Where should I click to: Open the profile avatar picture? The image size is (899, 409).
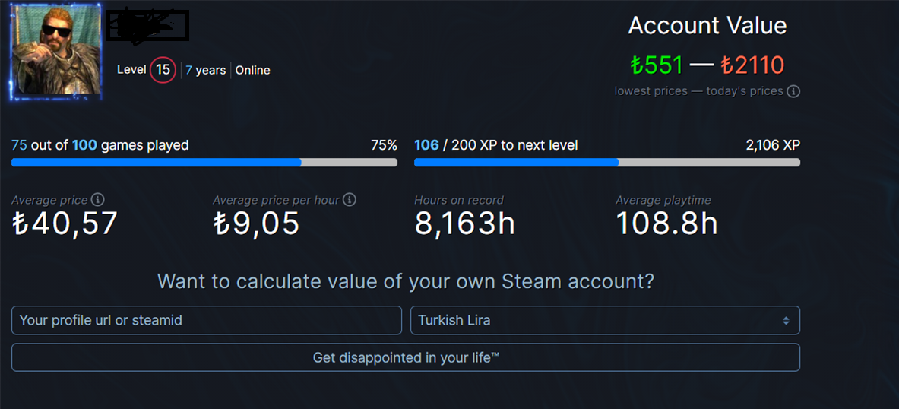(x=55, y=52)
